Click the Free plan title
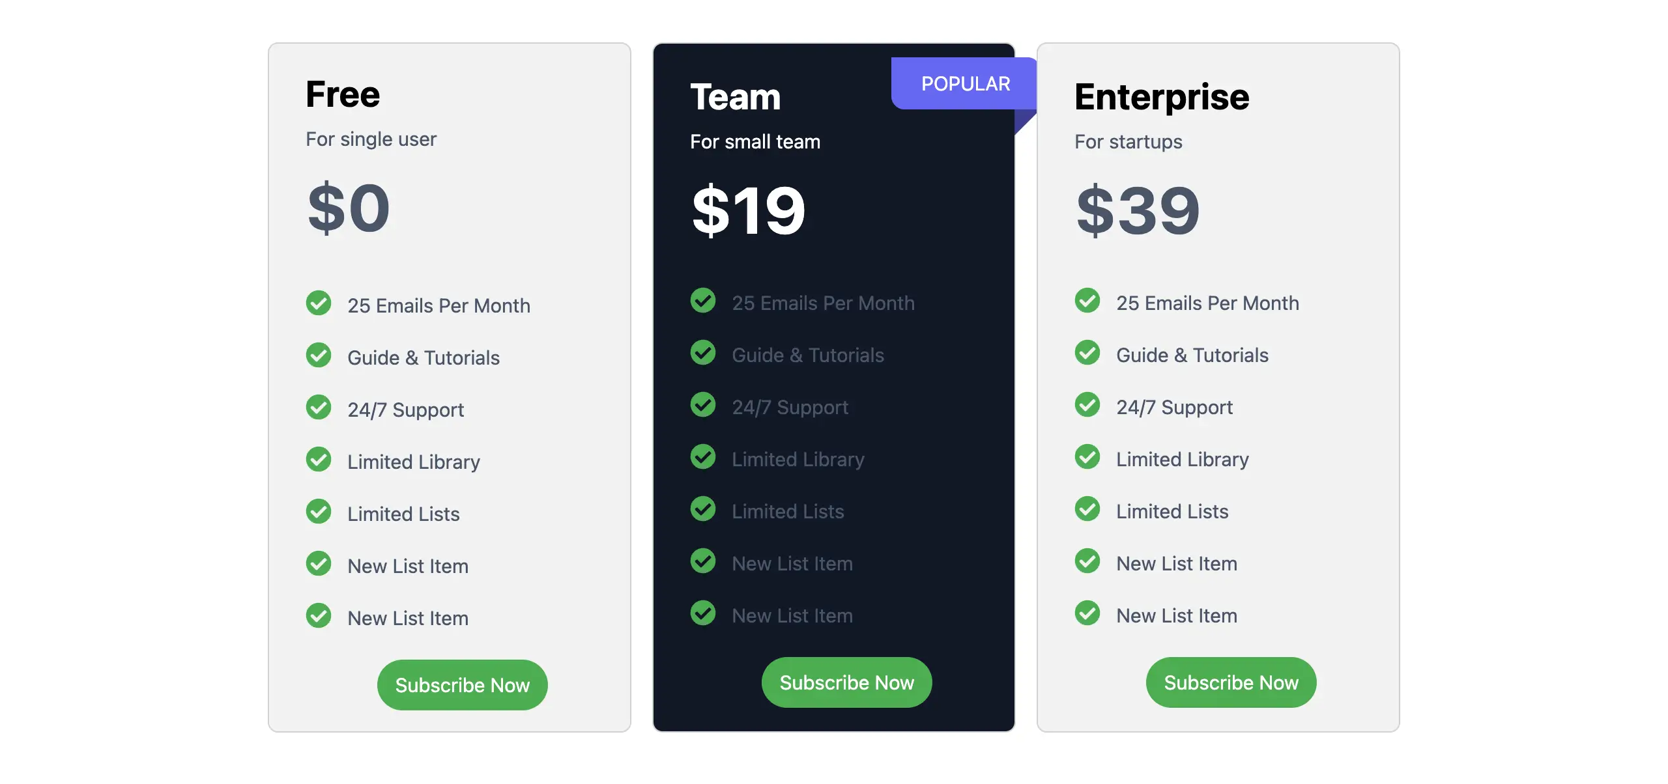Viewport: 1668px width, 784px height. (x=343, y=93)
